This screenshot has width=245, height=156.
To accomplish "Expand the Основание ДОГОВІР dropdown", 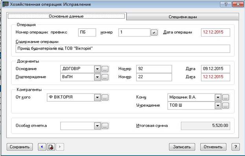I will click(98, 69).
